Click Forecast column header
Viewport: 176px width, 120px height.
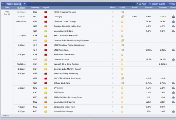[x=149, y=8]
